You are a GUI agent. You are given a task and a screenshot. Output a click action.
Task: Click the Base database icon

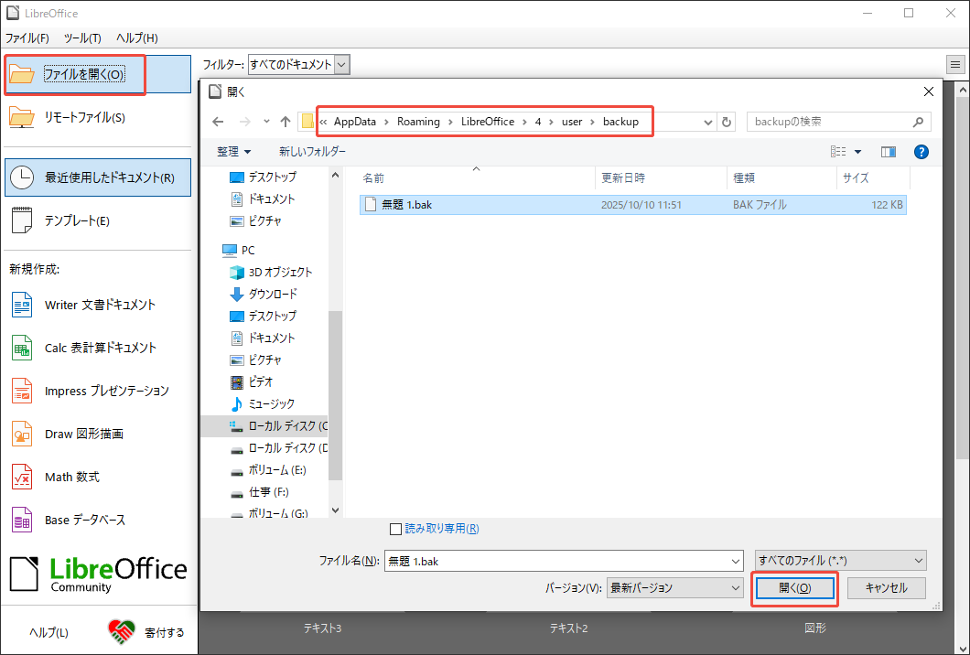pyautogui.click(x=22, y=521)
